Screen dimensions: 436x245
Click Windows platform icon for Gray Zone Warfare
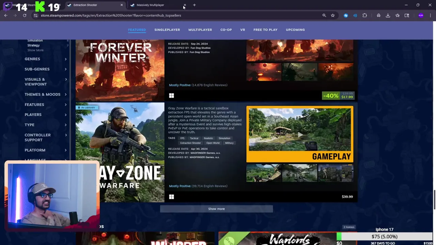pyautogui.click(x=171, y=197)
